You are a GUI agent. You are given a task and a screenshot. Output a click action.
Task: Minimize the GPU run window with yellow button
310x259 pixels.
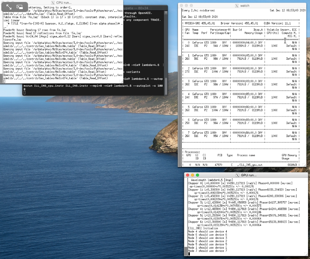[x=192, y=175]
